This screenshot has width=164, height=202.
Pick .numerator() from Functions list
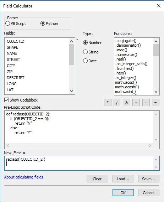coord(126,55)
